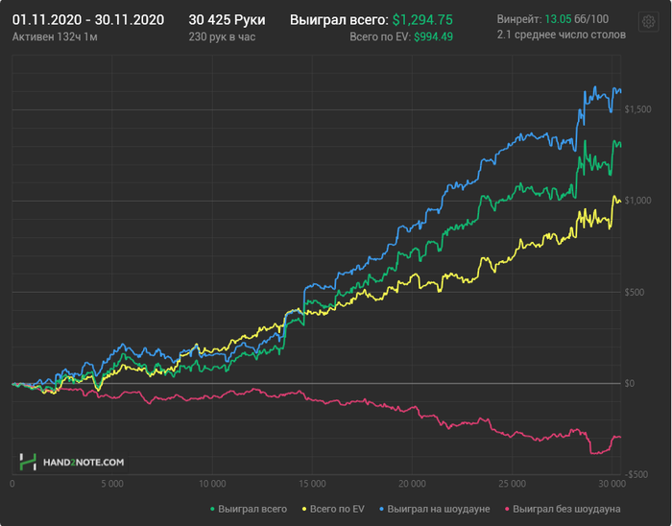Toggle the 'Выиграл без шоудауна' legend series
Viewport: 672px width, 526px height.
point(563,509)
